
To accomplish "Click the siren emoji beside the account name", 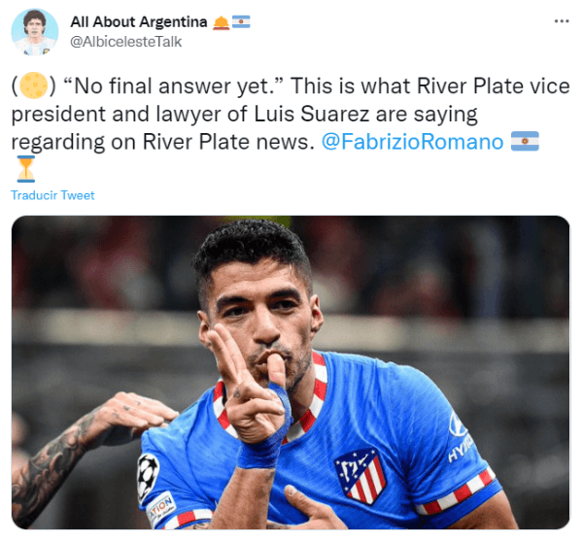I will coord(221,22).
